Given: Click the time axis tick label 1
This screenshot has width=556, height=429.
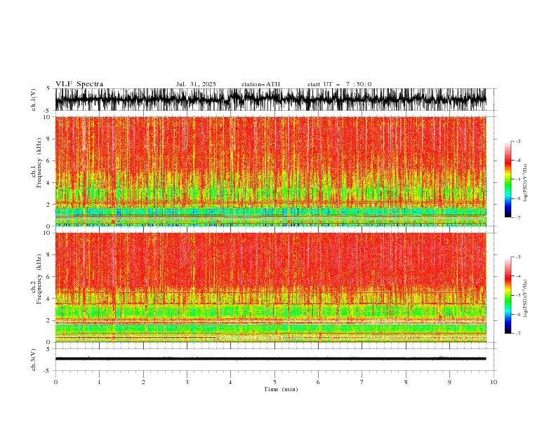Looking at the screenshot, I should coord(99,382).
